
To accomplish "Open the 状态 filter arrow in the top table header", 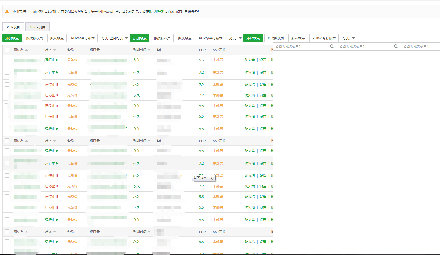I will (55, 50).
